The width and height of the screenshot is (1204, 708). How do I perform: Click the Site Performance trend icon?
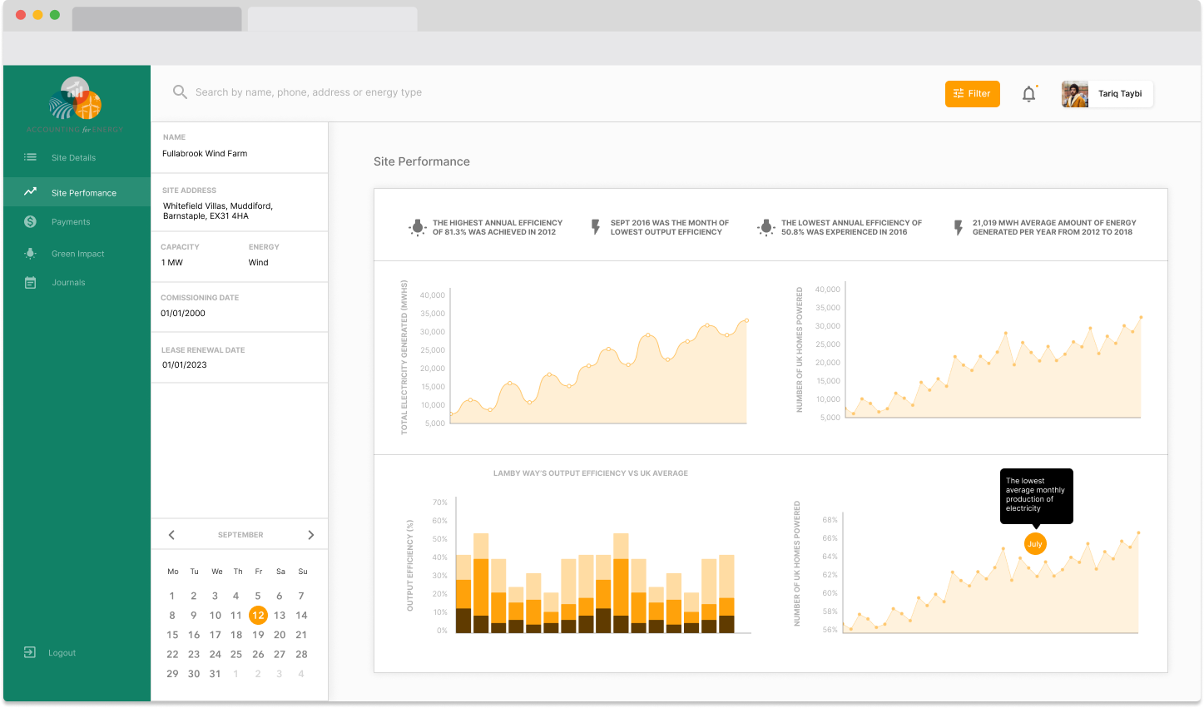point(30,191)
